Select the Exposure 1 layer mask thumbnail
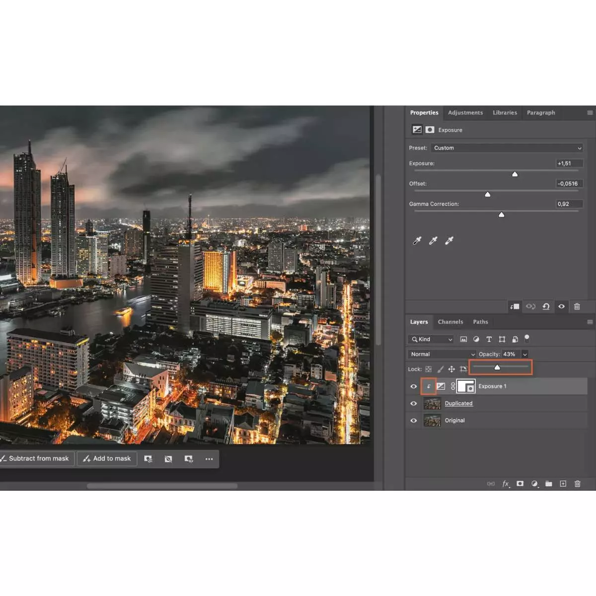 click(466, 386)
